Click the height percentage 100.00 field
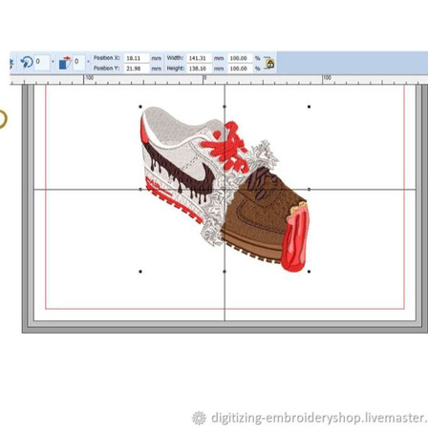Screen dimensions: 428x429 [x=240, y=69]
